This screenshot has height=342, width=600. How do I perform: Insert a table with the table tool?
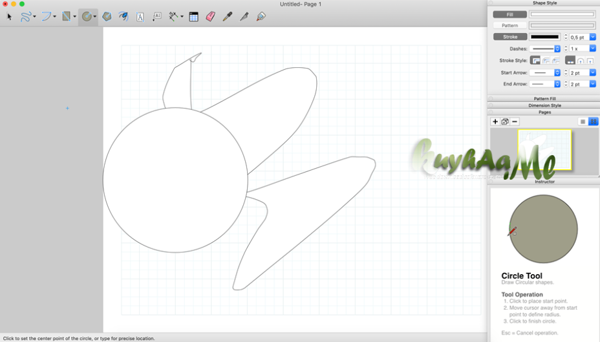193,16
